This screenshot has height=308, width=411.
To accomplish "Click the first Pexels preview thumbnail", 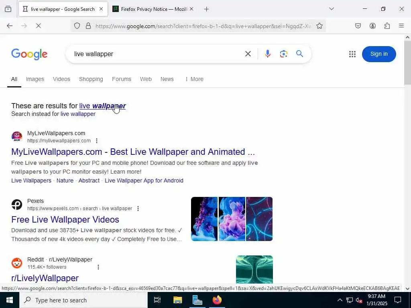I will [x=204, y=219].
